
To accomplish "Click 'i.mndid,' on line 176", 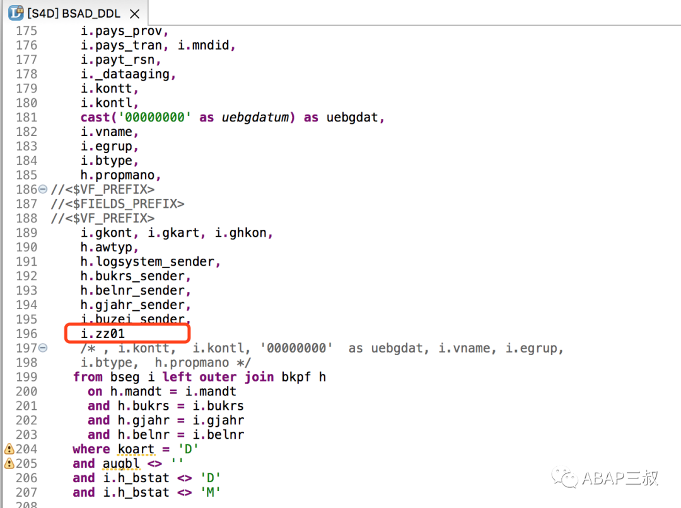I will click(x=207, y=45).
